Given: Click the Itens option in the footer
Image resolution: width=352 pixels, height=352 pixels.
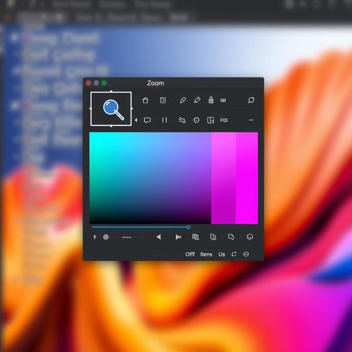Looking at the screenshot, I should (206, 254).
